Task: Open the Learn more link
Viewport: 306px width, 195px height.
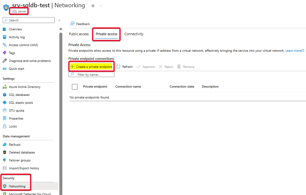Action: coord(295,51)
